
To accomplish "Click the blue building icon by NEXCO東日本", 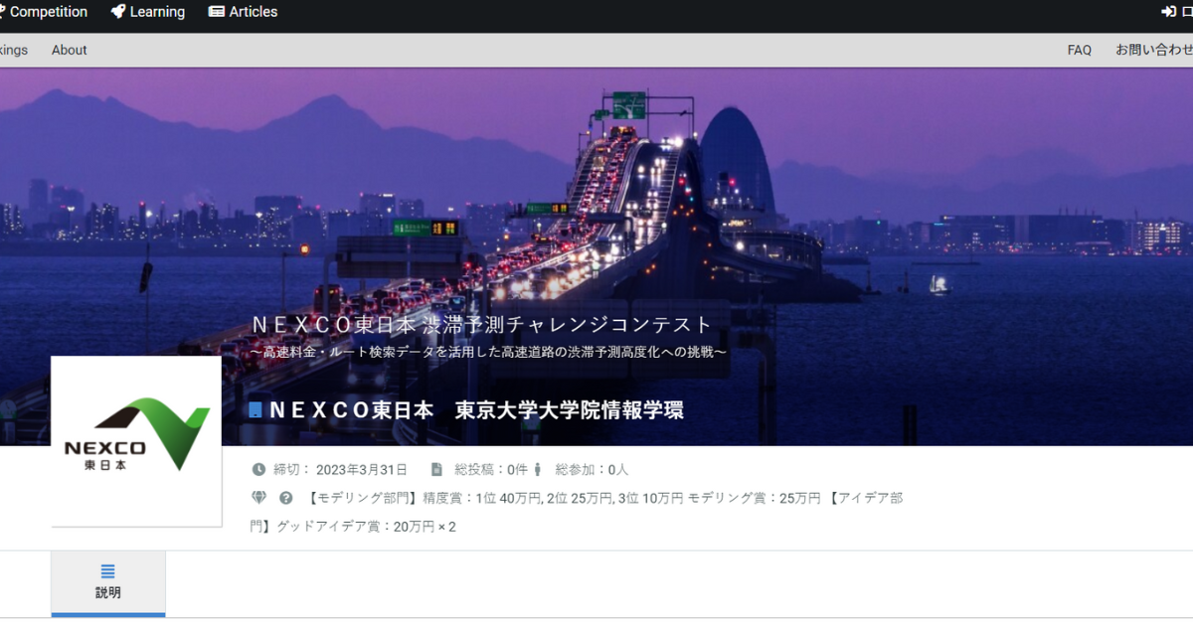I will click(x=256, y=410).
